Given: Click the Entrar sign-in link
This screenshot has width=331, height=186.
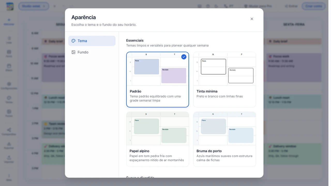Looking at the screenshot, I should [291, 6].
